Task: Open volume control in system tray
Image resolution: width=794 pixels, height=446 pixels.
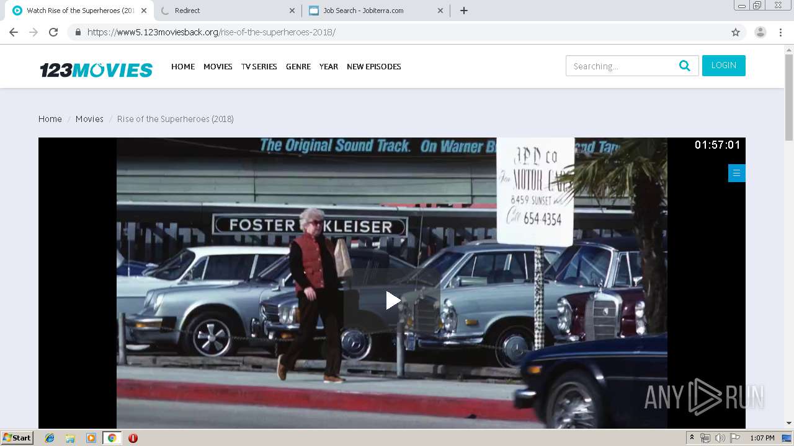Action: coord(720,438)
